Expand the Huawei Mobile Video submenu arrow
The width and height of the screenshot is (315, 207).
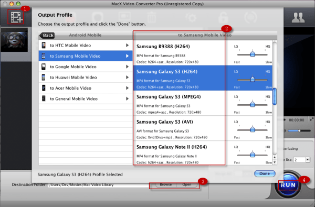point(127,77)
